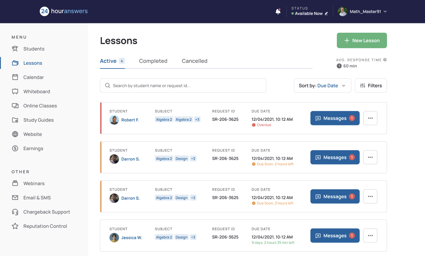Open Webinars under Other
The width and height of the screenshot is (425, 256).
tap(34, 183)
